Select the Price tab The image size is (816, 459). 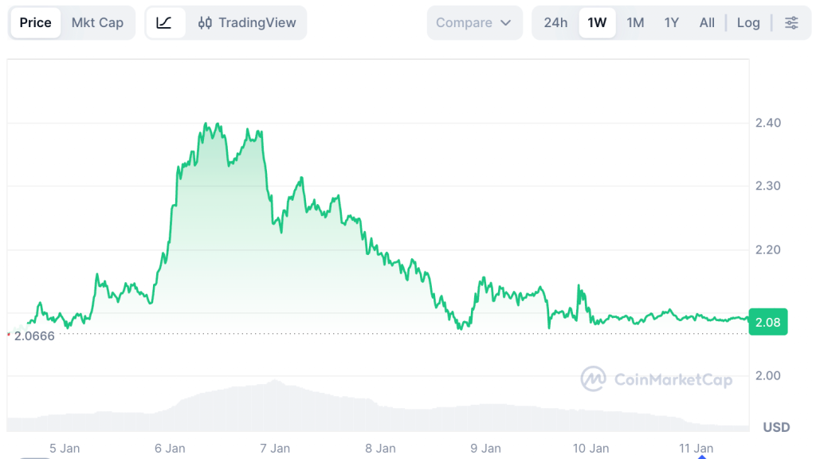[x=35, y=23]
